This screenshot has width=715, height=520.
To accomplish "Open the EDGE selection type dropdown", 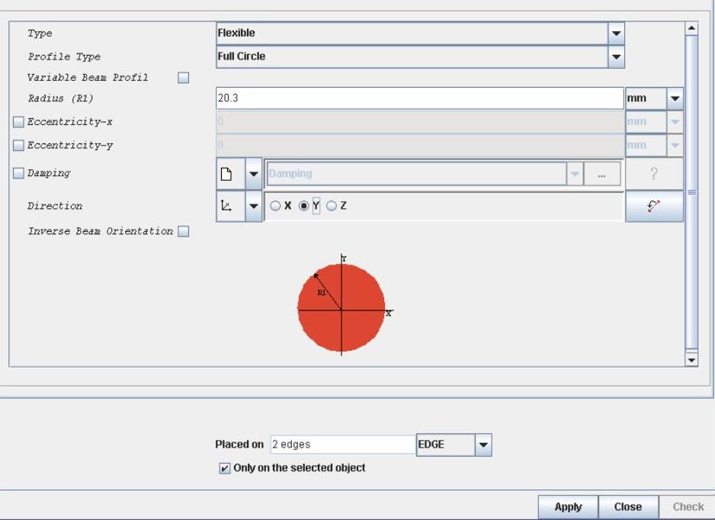I will tap(483, 445).
